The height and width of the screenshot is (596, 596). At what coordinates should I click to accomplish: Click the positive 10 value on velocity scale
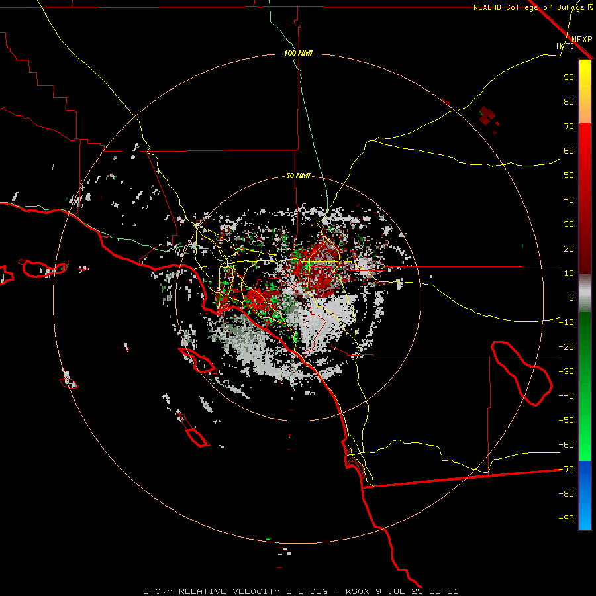(569, 273)
